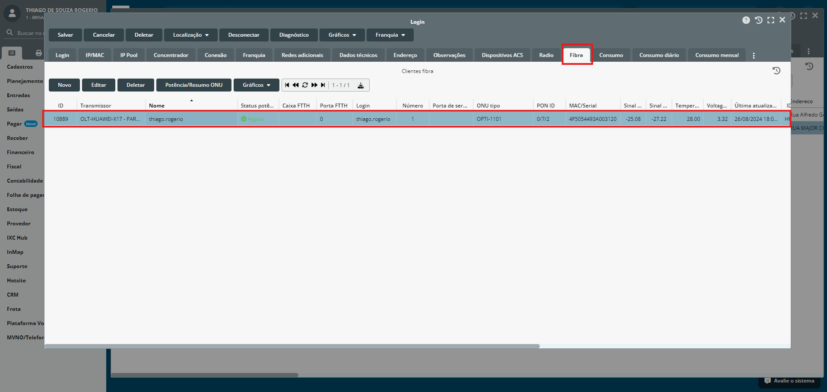The image size is (827, 392).
Task: Expand the Localização dropdown
Action: click(x=190, y=35)
